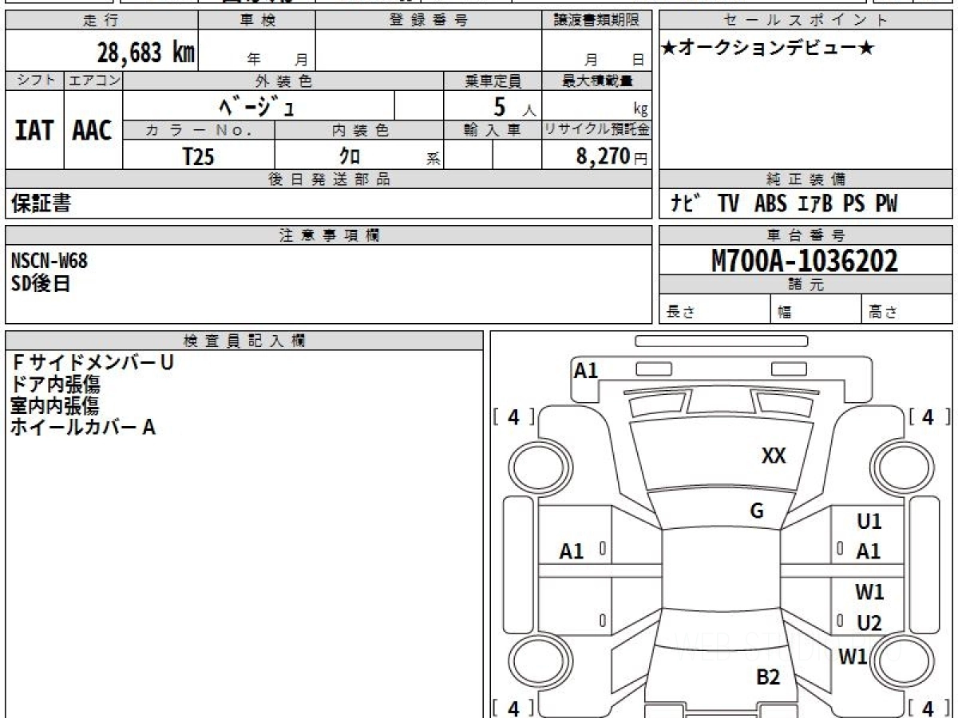Select the IAT transmission value

34,130
